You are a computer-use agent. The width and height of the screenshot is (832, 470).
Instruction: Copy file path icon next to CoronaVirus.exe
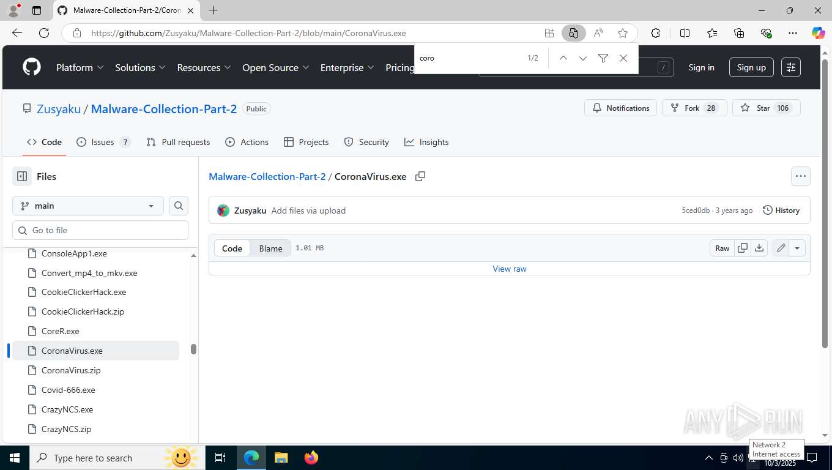(x=420, y=176)
